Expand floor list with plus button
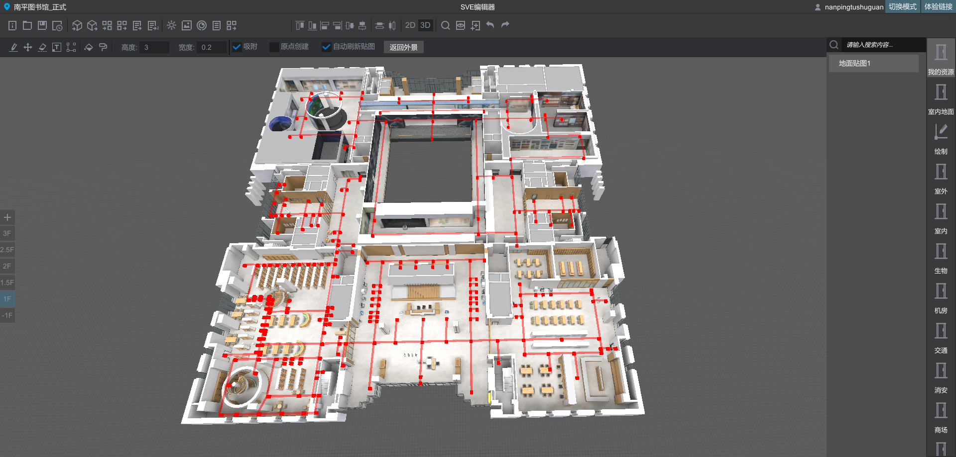Viewport: 956px width, 457px height. [7, 217]
